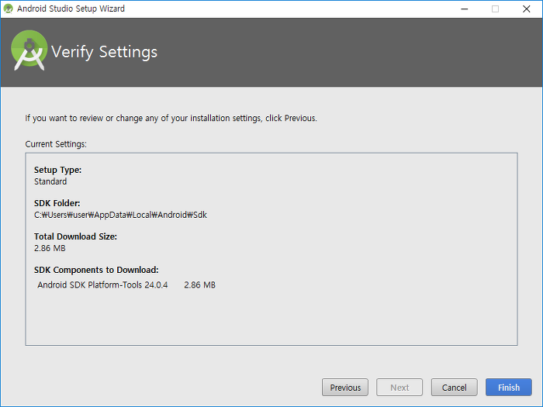This screenshot has height=407, width=543.
Task: Select the Setup Type label
Action: click(58, 170)
